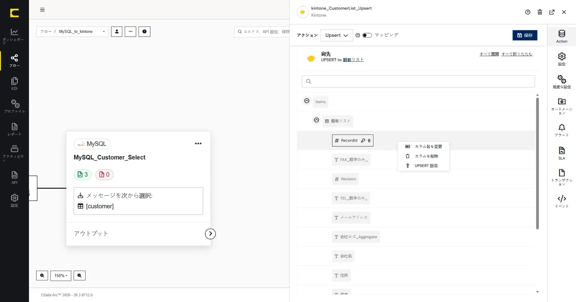Click the help icon next to the マッピング toggle

coord(358,35)
